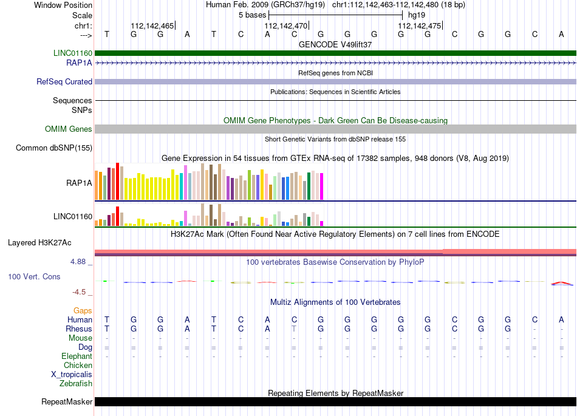This screenshot has height=416, width=577.
Task: Click the tall red bar in RAP1A expression chart
Action: tap(117, 182)
